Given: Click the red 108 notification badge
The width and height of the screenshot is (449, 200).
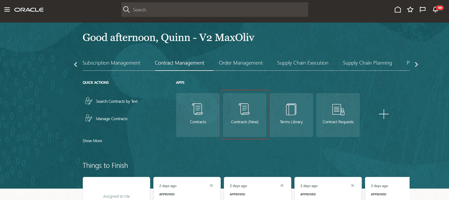Looking at the screenshot, I should [x=440, y=7].
